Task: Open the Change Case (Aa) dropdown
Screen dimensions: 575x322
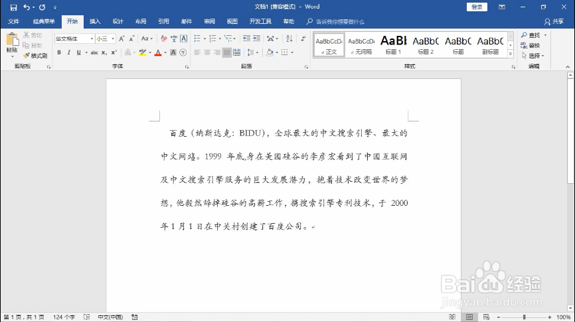Action: pos(147,39)
